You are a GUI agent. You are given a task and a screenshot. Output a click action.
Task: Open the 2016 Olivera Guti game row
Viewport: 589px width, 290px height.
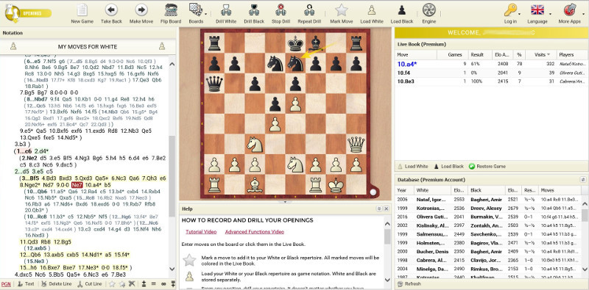[487, 217]
